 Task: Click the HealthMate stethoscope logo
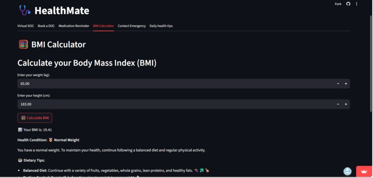25,11
